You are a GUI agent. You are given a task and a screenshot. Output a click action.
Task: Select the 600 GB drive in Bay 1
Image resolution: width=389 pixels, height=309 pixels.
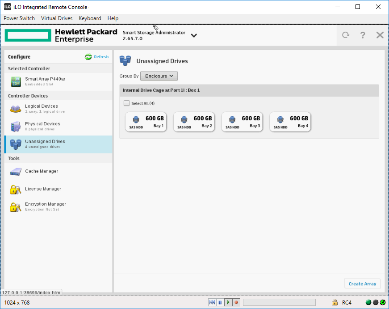146,122
